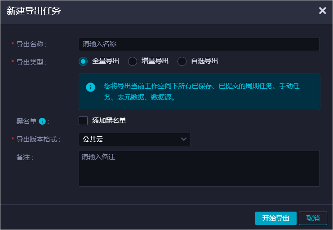Click the 导出版本格式 label
This screenshot has height=230, width=333.
pyautogui.click(x=38, y=139)
